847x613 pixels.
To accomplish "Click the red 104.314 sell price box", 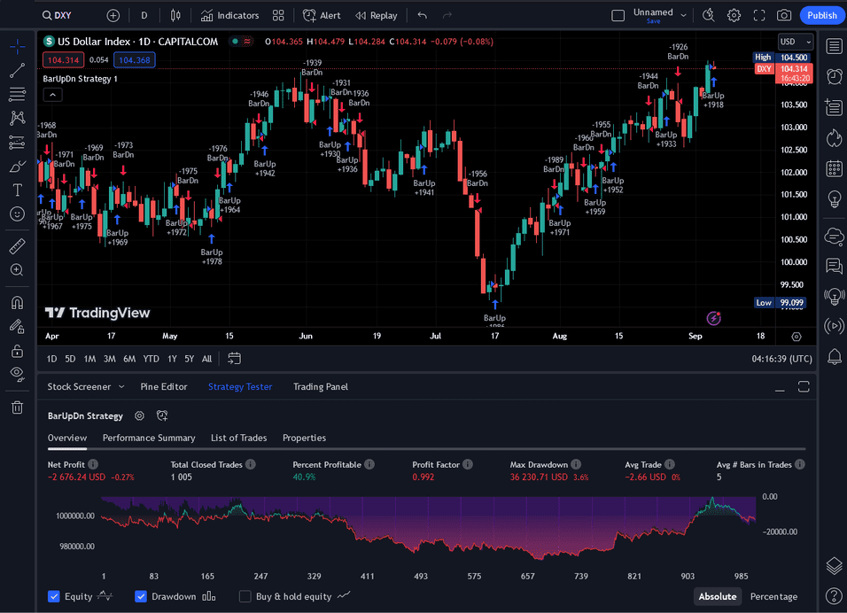I will pos(63,60).
